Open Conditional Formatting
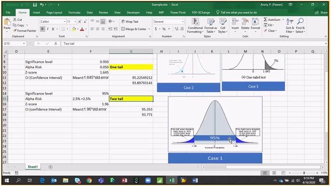The height and width of the screenshot is (186, 331). pyautogui.click(x=195, y=25)
